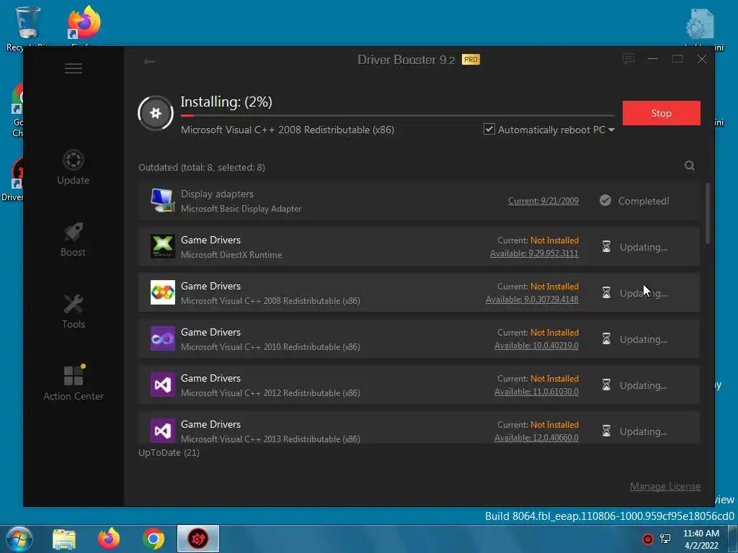This screenshot has width=738, height=553.
Task: Launch Firefox from the taskbar
Action: pyautogui.click(x=109, y=539)
